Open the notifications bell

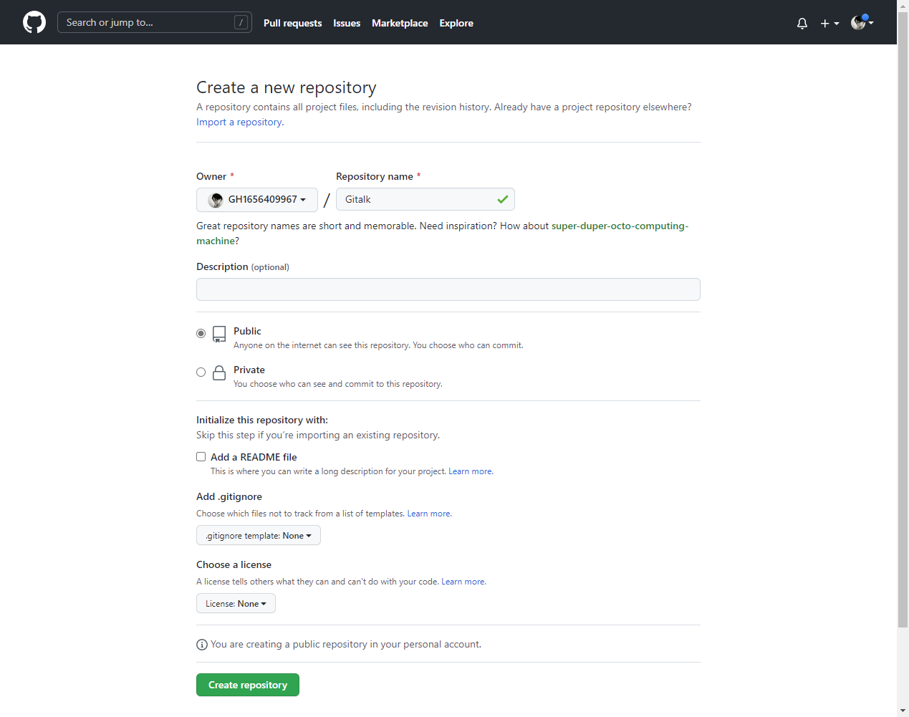(802, 23)
